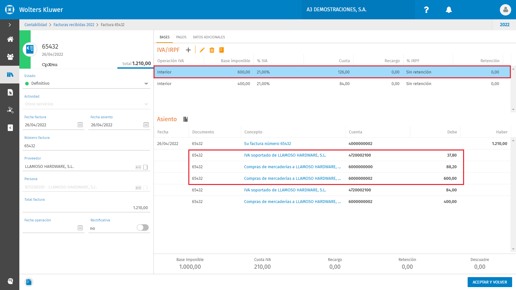Select the Interior row with base 400,00
Image resolution: width=516 pixels, height=290 pixels.
[332, 84]
